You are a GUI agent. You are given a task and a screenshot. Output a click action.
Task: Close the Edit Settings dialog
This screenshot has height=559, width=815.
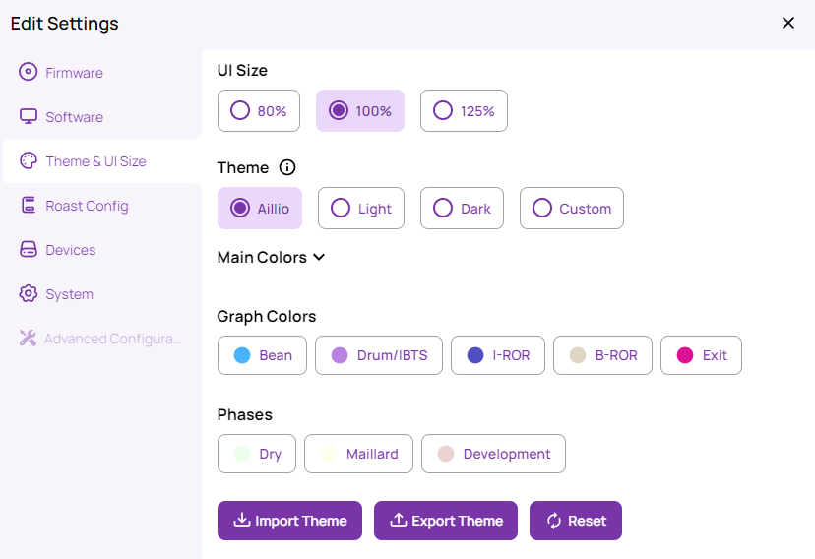[788, 23]
